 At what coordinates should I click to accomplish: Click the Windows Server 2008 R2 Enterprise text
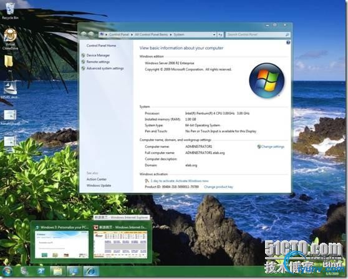pos(170,63)
